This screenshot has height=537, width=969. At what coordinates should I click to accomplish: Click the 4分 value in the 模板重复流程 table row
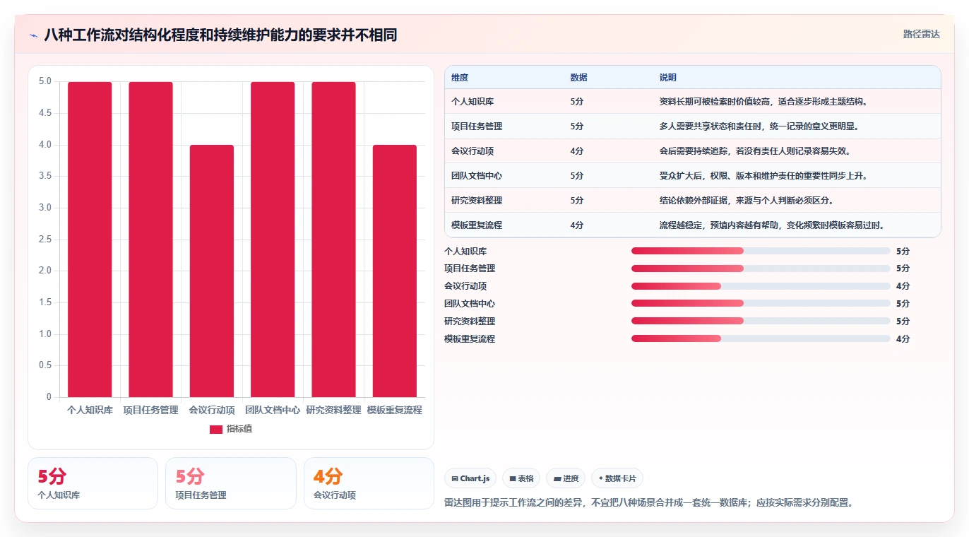(x=577, y=225)
